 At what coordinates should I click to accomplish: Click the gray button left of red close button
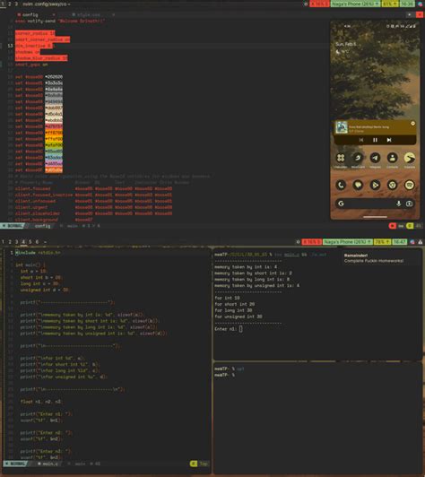click(410, 14)
